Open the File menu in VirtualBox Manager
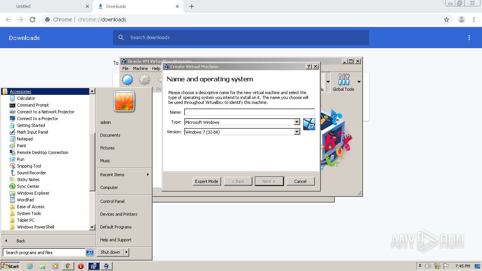Image resolution: width=482 pixels, height=271 pixels. point(125,69)
